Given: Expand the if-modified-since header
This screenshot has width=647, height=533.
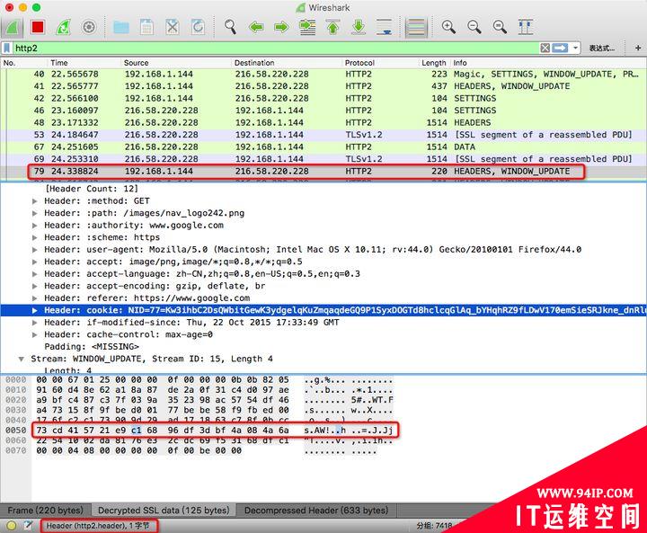Looking at the screenshot, I should tap(35, 323).
